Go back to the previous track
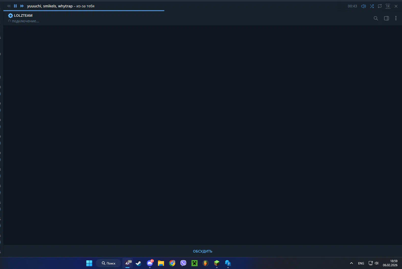402x269 pixels. pyautogui.click(x=9, y=6)
